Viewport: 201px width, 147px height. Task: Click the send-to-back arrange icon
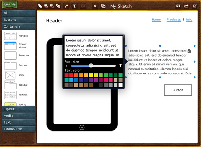58,6
